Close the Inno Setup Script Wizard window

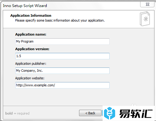click(147, 4)
